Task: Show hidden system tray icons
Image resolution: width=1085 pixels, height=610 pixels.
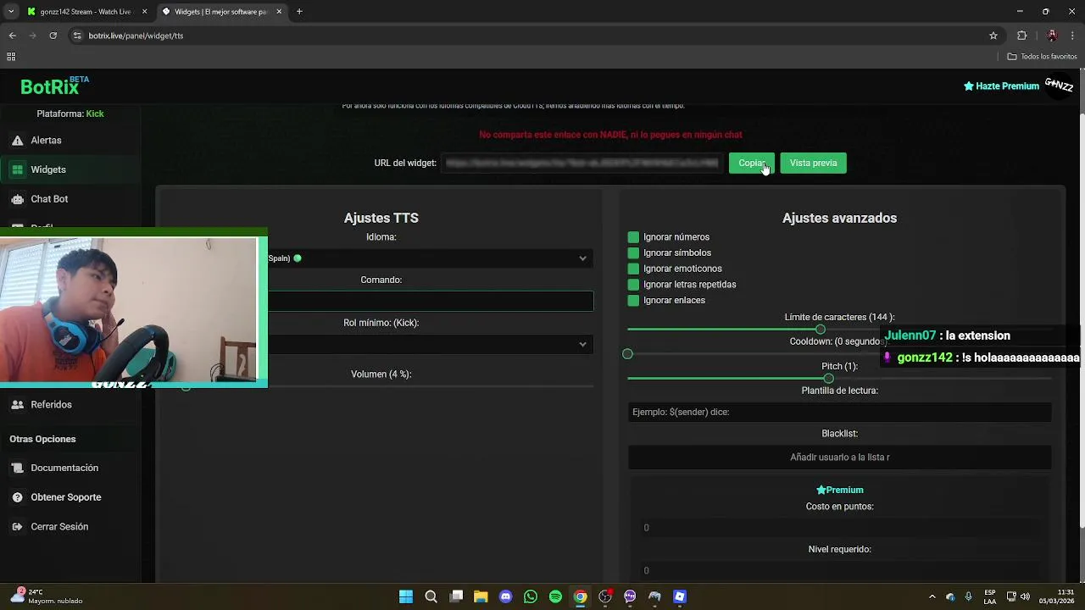Action: click(x=932, y=596)
